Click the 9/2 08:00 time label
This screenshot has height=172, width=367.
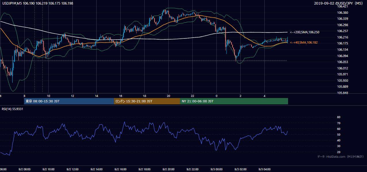pyautogui.click(x=24, y=169)
